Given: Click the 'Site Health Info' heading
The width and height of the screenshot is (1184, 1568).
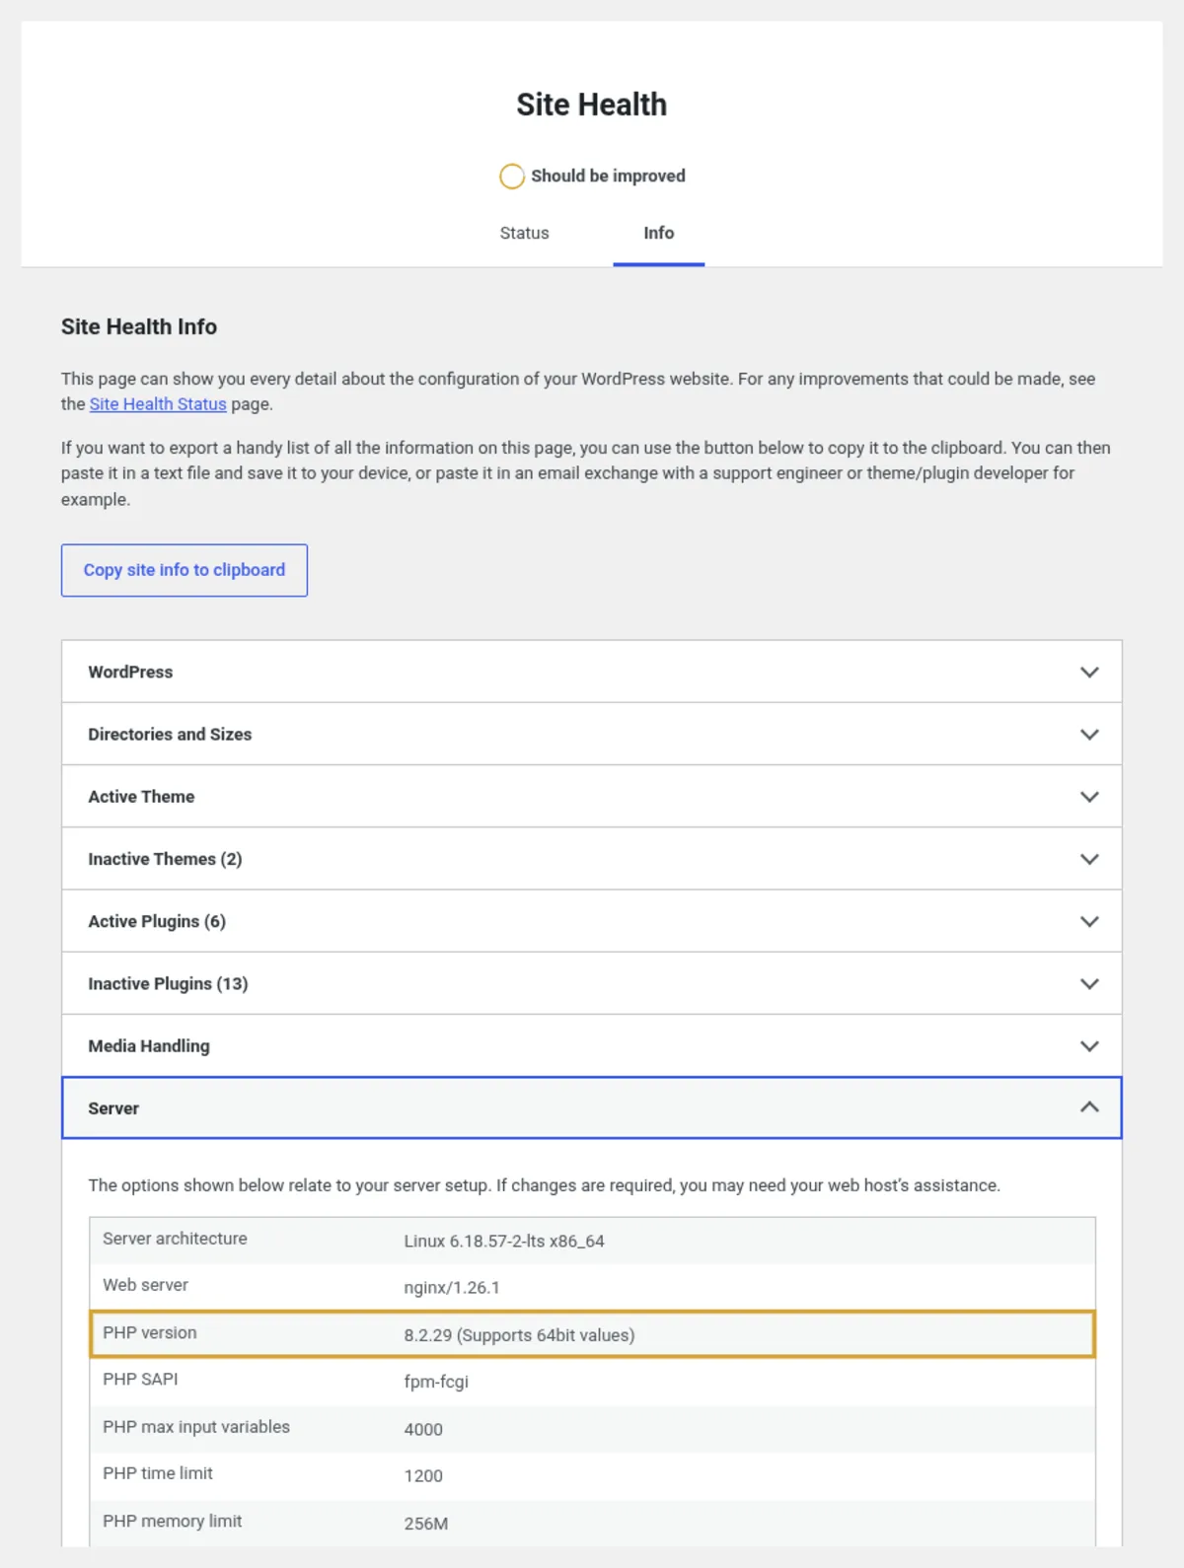Looking at the screenshot, I should pyautogui.click(x=139, y=326).
